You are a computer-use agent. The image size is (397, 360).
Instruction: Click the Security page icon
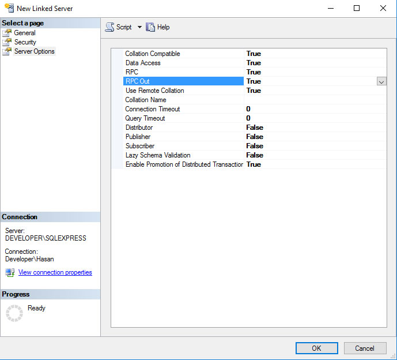pyautogui.click(x=7, y=42)
